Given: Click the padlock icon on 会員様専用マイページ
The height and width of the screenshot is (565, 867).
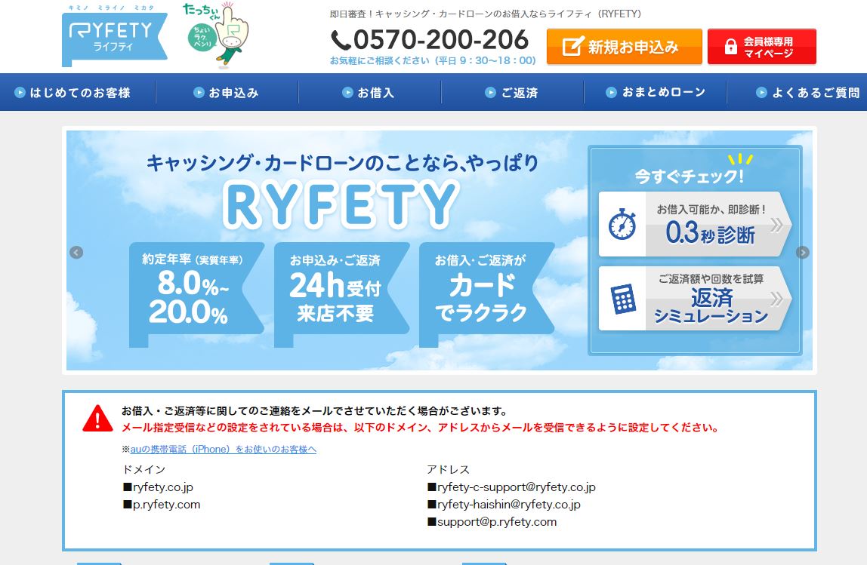Looking at the screenshot, I should [730, 47].
